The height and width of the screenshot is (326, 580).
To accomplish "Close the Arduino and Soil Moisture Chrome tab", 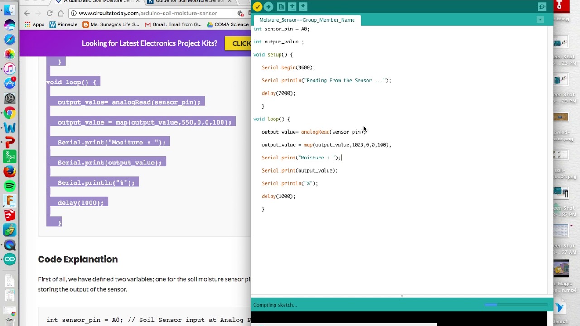I will [138, 1].
